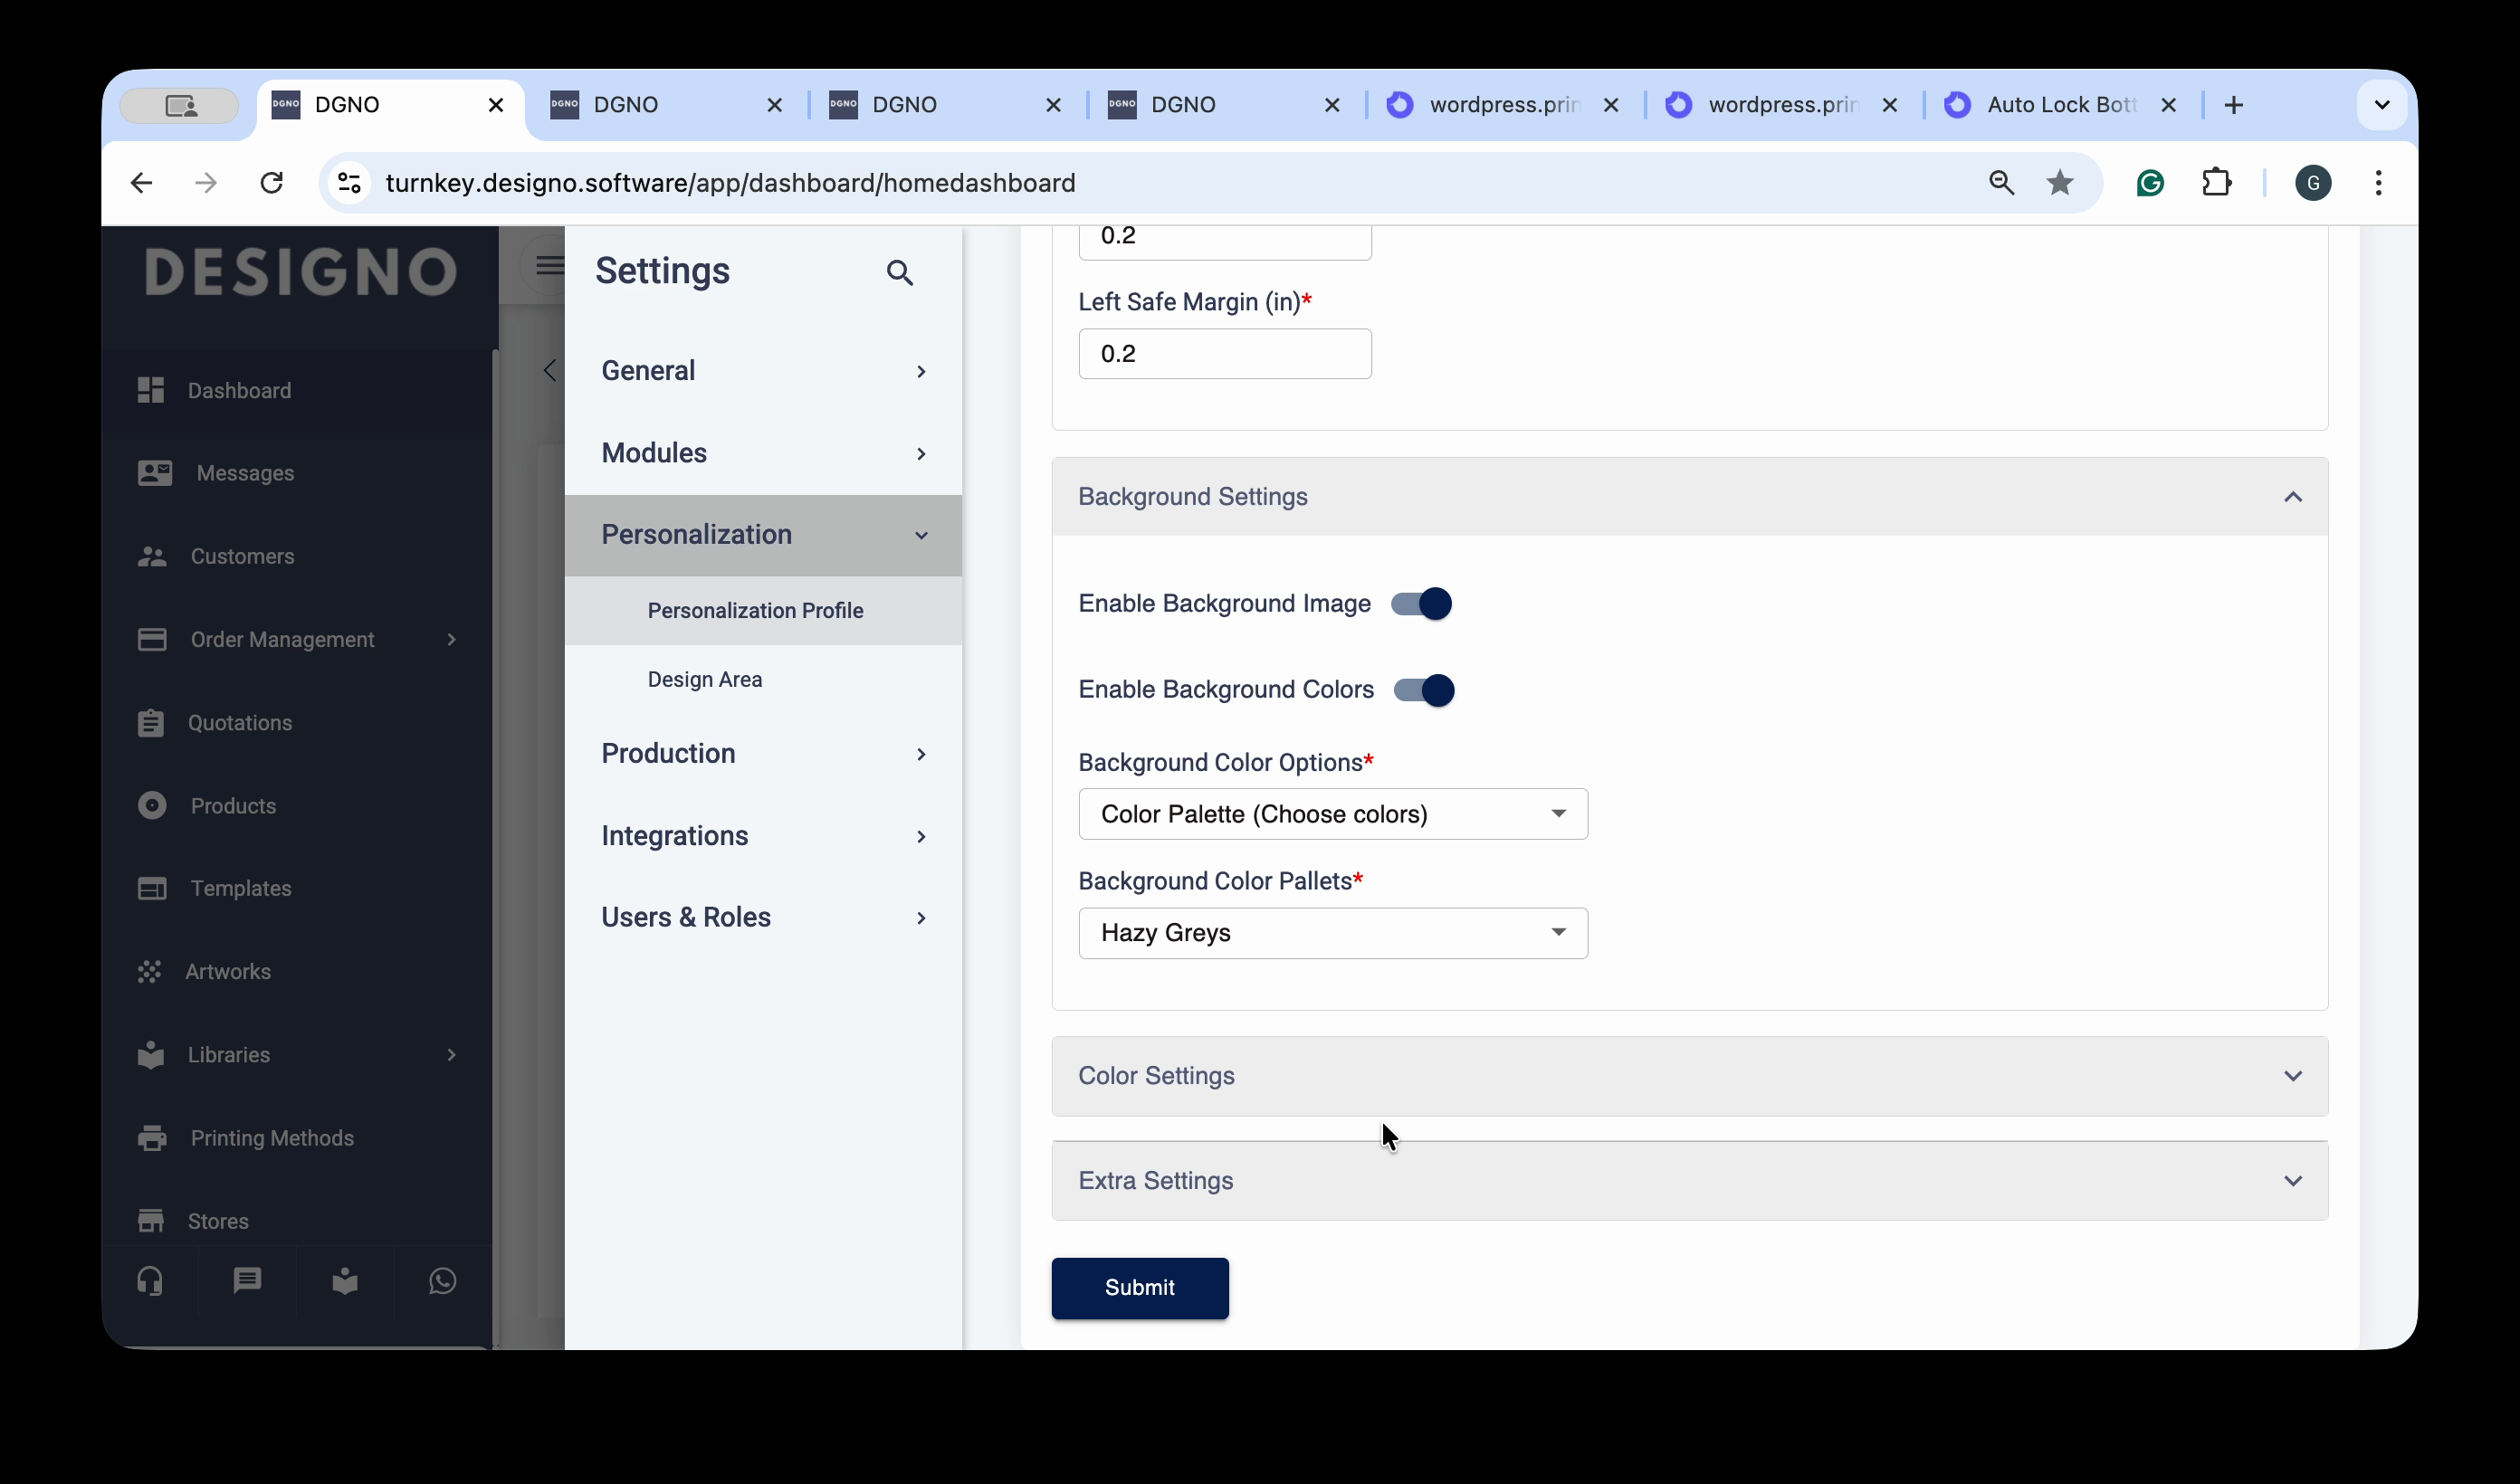Expand the Color Settings section

(1689, 1076)
